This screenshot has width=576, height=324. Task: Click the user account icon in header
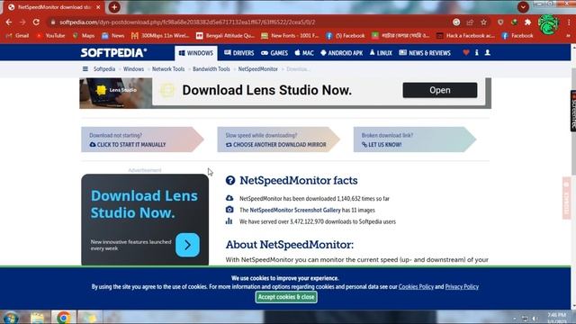point(488,53)
